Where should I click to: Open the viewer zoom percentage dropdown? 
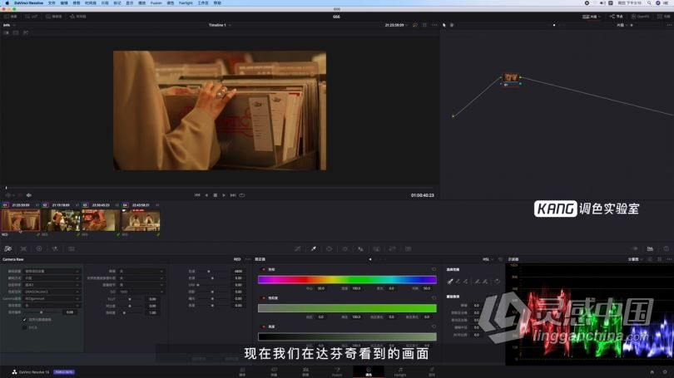click(8, 25)
